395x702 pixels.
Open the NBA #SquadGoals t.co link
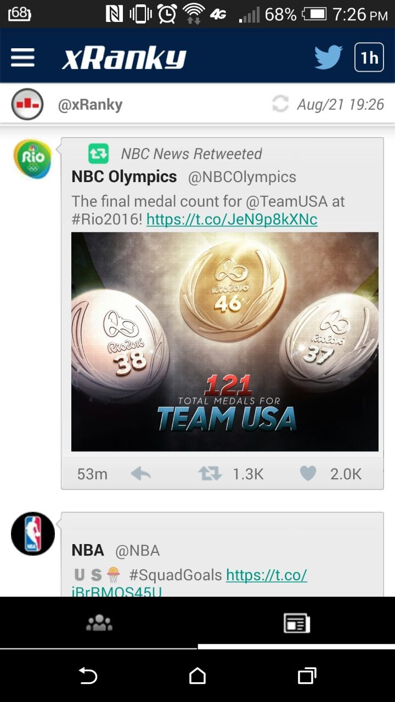(266, 575)
